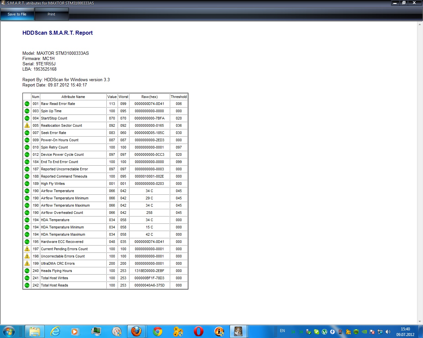423x338 pixels.
Task: Click the raw value 1318ED0000-2EBF
Action: click(x=149, y=271)
